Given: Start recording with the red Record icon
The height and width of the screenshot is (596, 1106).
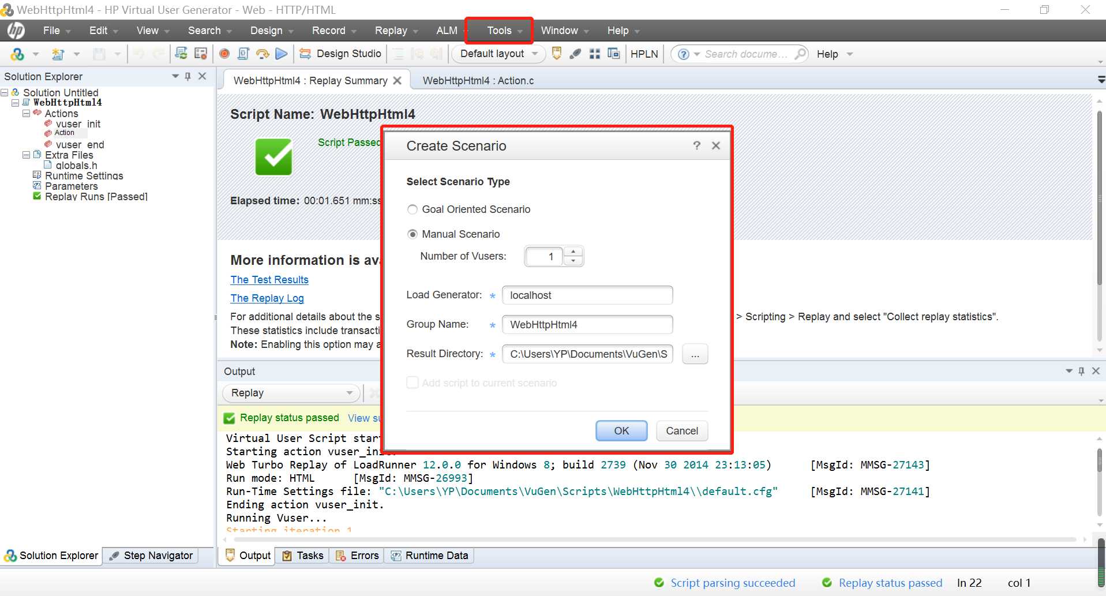Looking at the screenshot, I should (224, 54).
